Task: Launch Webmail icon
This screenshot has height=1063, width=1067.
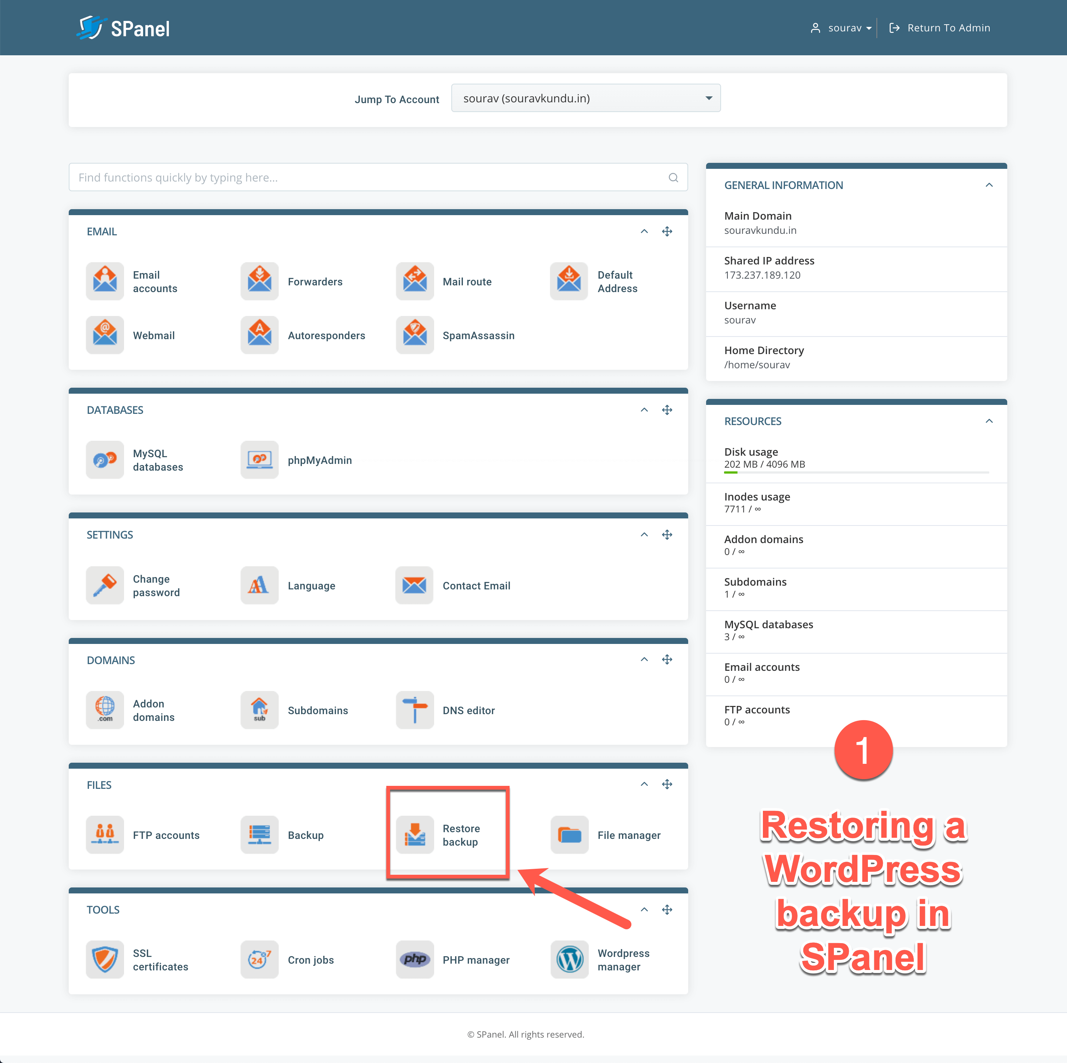Action: tap(105, 335)
